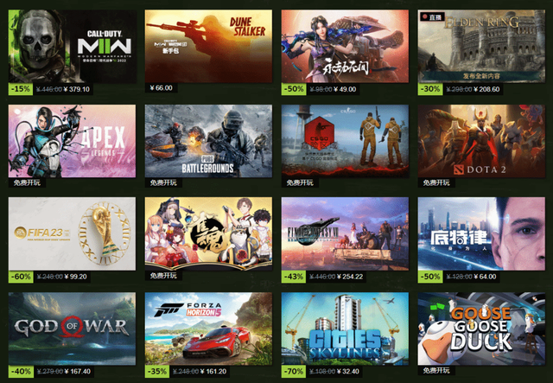
Task: Open the Dune Stalker starter pack tile
Action: click(208, 46)
